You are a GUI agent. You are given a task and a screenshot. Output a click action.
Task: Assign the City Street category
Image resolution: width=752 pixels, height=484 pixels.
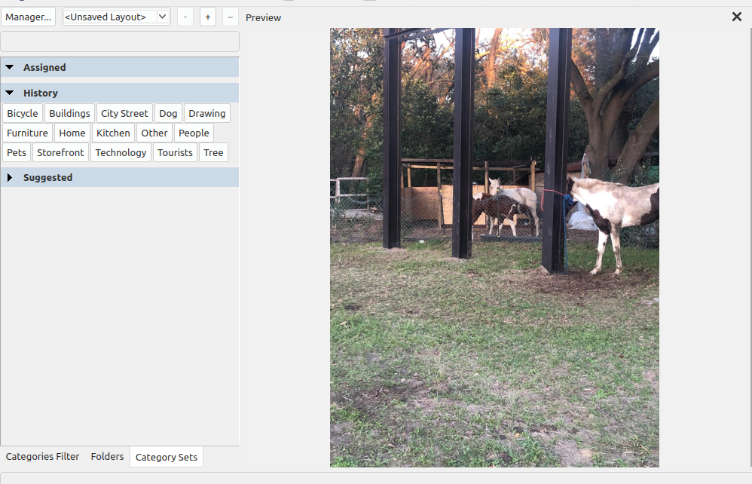point(124,113)
